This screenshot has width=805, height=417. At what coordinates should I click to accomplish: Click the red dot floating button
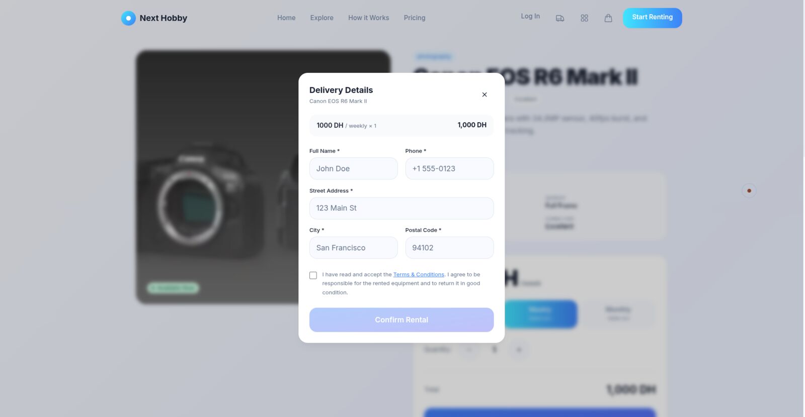[x=749, y=190]
